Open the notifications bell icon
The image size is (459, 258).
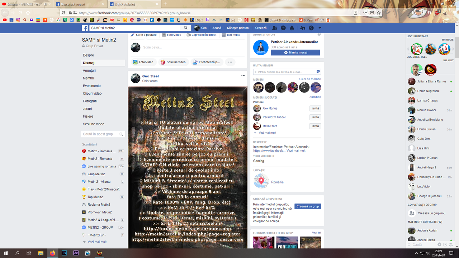pyautogui.click(x=292, y=28)
